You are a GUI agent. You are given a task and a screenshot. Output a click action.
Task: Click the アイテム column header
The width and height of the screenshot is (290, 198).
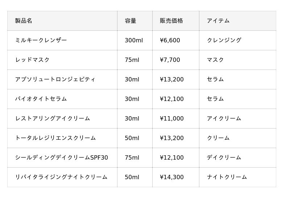tap(218, 21)
